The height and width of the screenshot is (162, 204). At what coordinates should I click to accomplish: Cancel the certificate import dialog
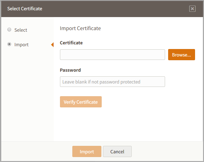click(117, 151)
